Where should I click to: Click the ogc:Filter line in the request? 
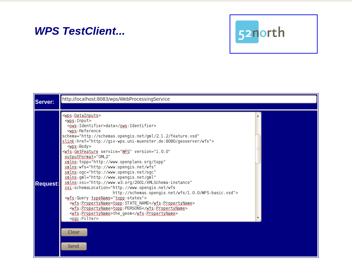pyautogui.click(x=84, y=219)
